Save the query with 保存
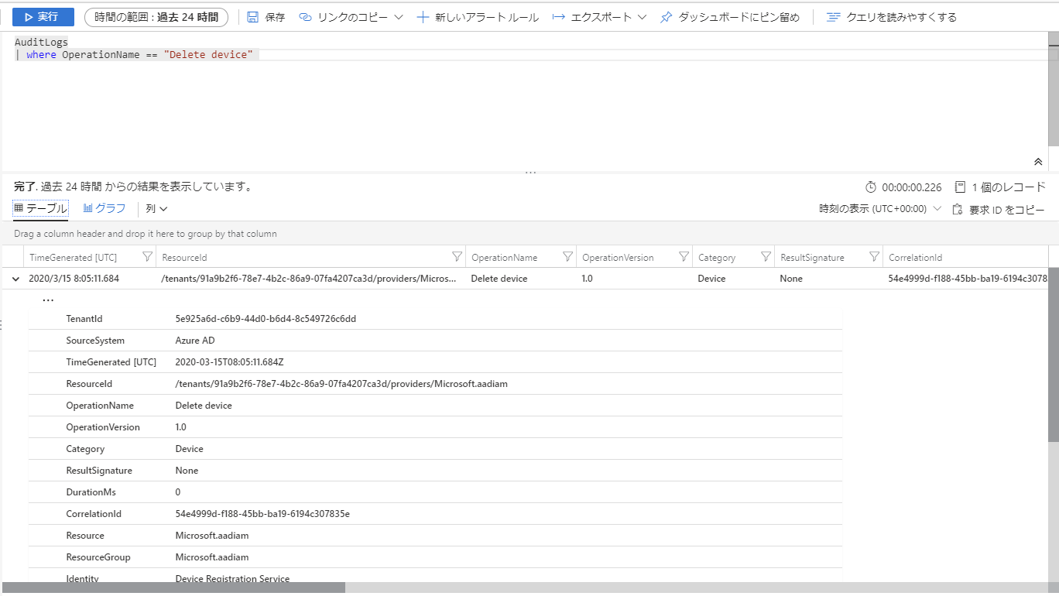The image size is (1059, 596). coord(266,17)
